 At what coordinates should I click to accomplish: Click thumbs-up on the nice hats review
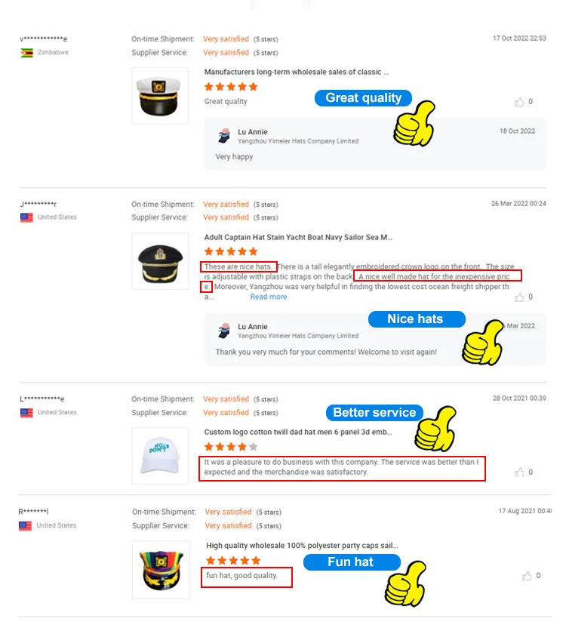(519, 297)
